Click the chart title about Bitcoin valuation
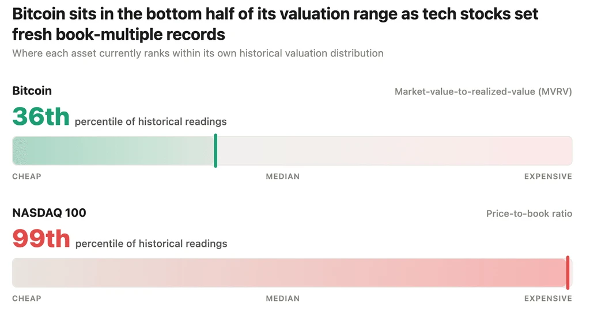The height and width of the screenshot is (317, 590). click(x=275, y=24)
